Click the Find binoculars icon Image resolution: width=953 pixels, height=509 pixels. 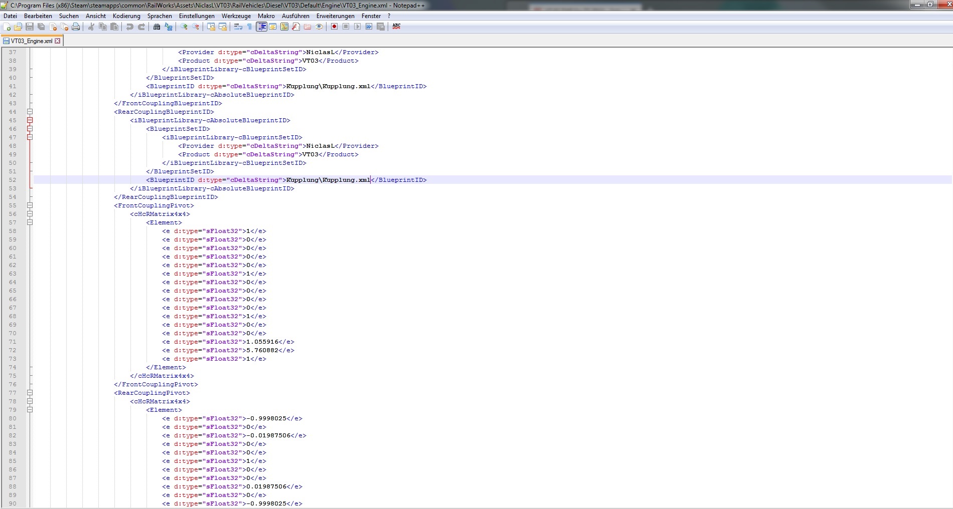coord(157,27)
